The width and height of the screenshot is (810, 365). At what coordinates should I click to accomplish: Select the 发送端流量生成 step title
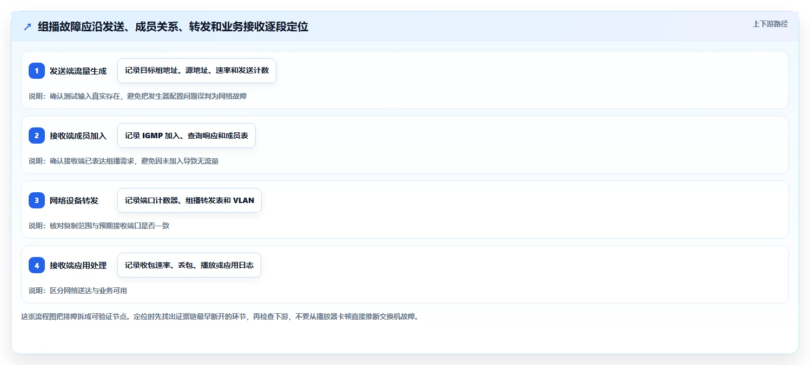78,71
